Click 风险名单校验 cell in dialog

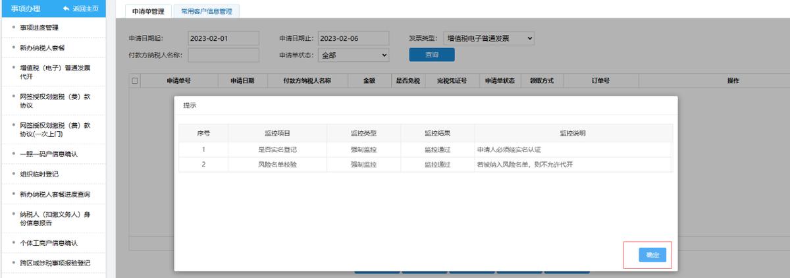(277, 165)
